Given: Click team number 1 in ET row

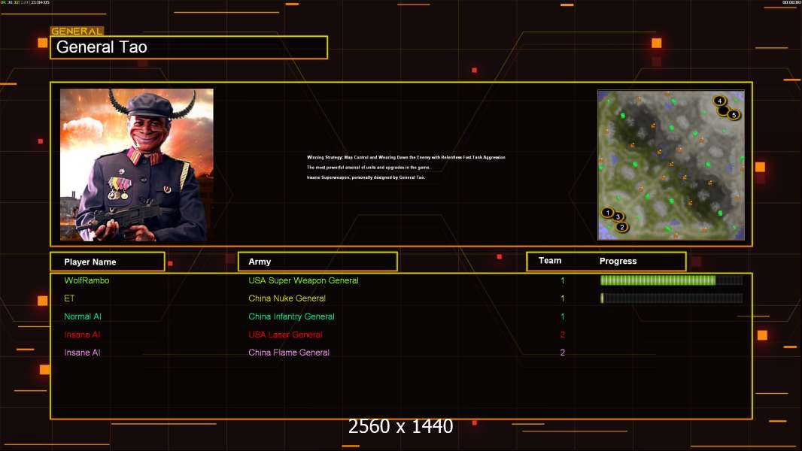Looking at the screenshot, I should coord(563,298).
